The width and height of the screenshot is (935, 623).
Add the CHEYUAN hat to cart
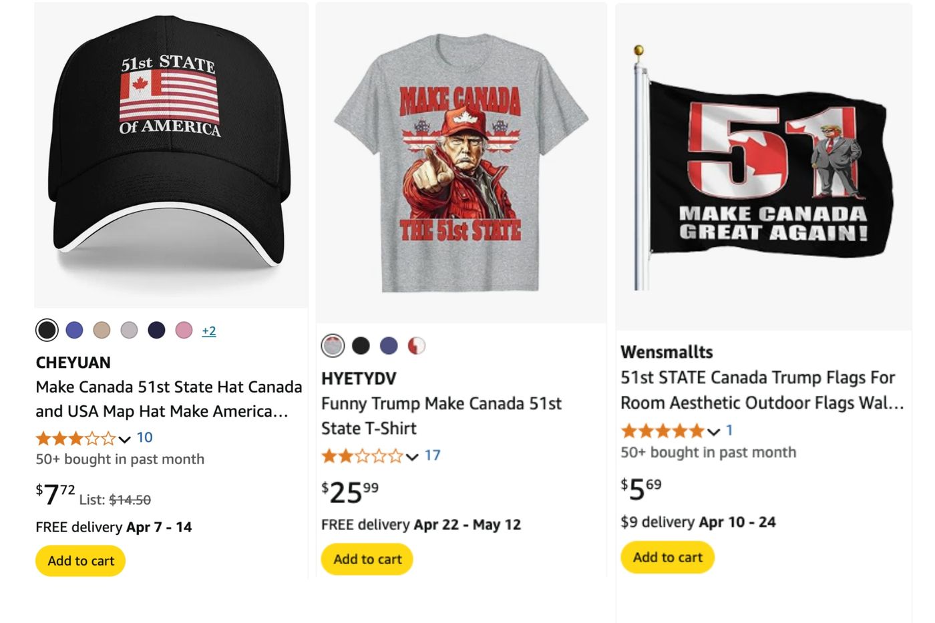click(x=79, y=561)
